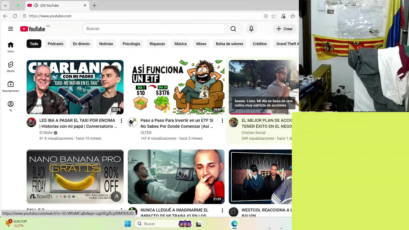409x230 pixels.
Task: Click the OLTER channel name
Action: 146,133
